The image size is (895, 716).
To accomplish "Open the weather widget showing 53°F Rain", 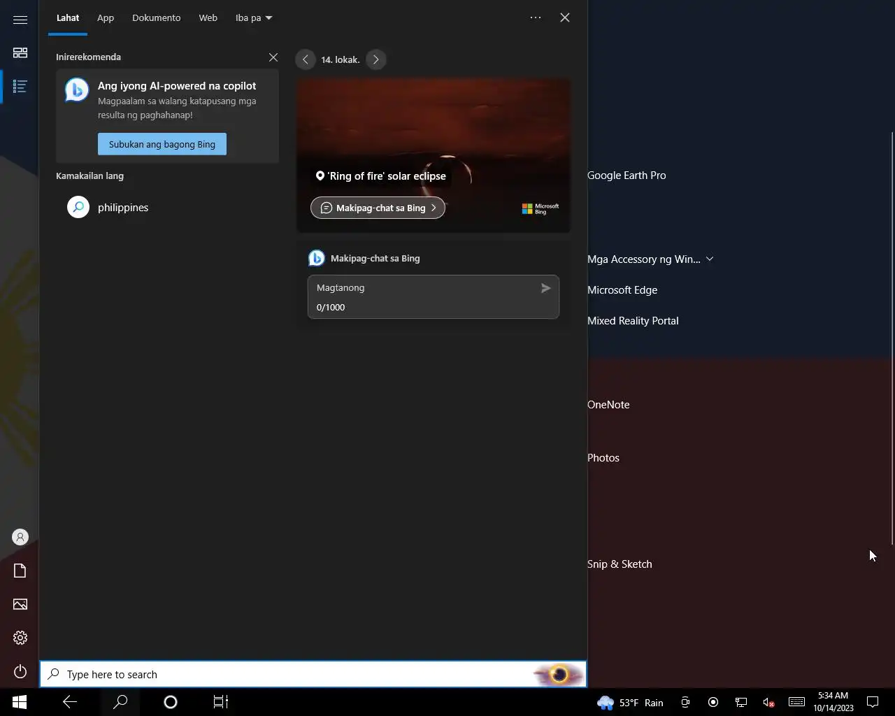I will pyautogui.click(x=630, y=703).
